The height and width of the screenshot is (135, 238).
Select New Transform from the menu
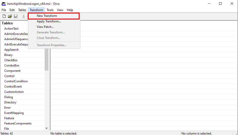[47, 16]
